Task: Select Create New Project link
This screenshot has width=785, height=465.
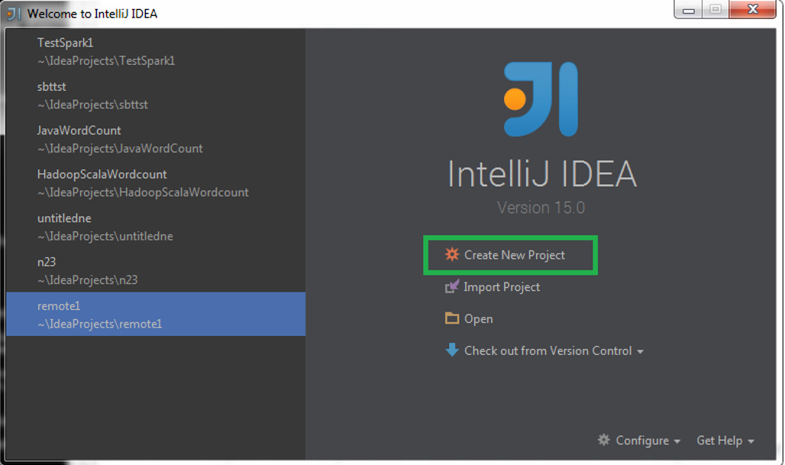Action: [x=514, y=255]
